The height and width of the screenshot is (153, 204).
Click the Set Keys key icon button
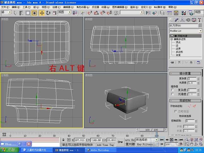(120, 142)
